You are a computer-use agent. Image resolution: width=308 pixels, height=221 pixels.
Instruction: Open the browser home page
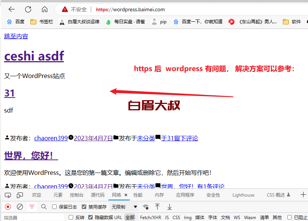pos(45,9)
